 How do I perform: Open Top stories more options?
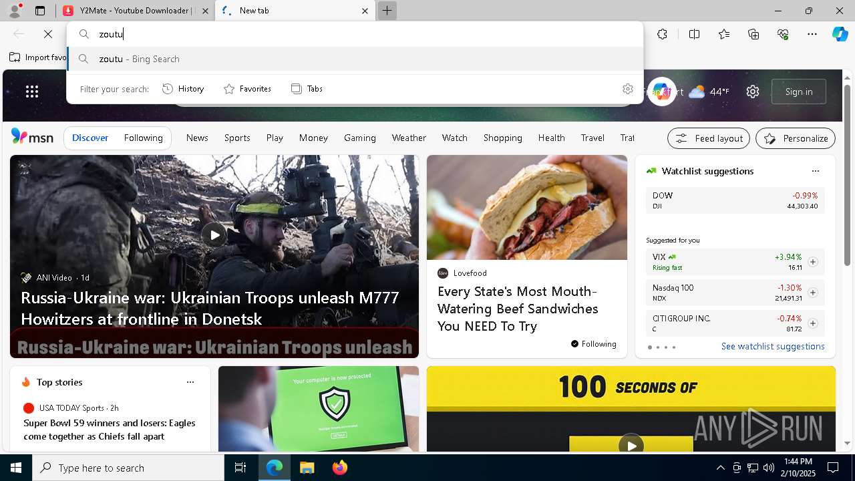(190, 382)
